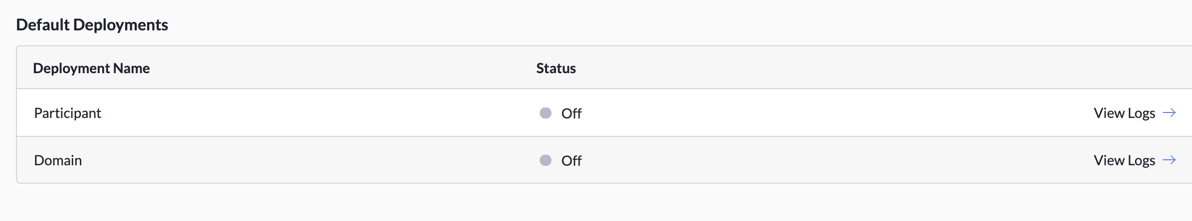Click the grey status dot for Domain

pos(546,160)
